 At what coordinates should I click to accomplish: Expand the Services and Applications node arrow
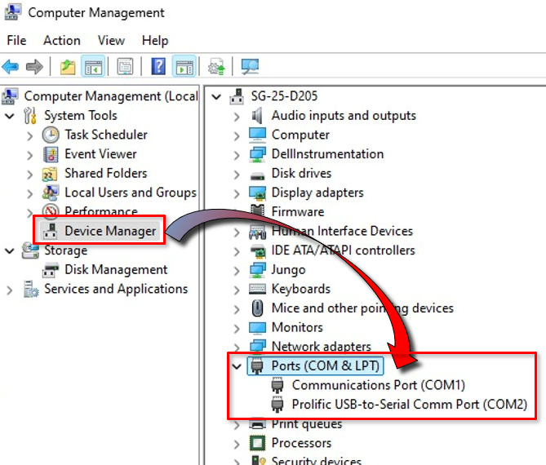[x=10, y=290]
